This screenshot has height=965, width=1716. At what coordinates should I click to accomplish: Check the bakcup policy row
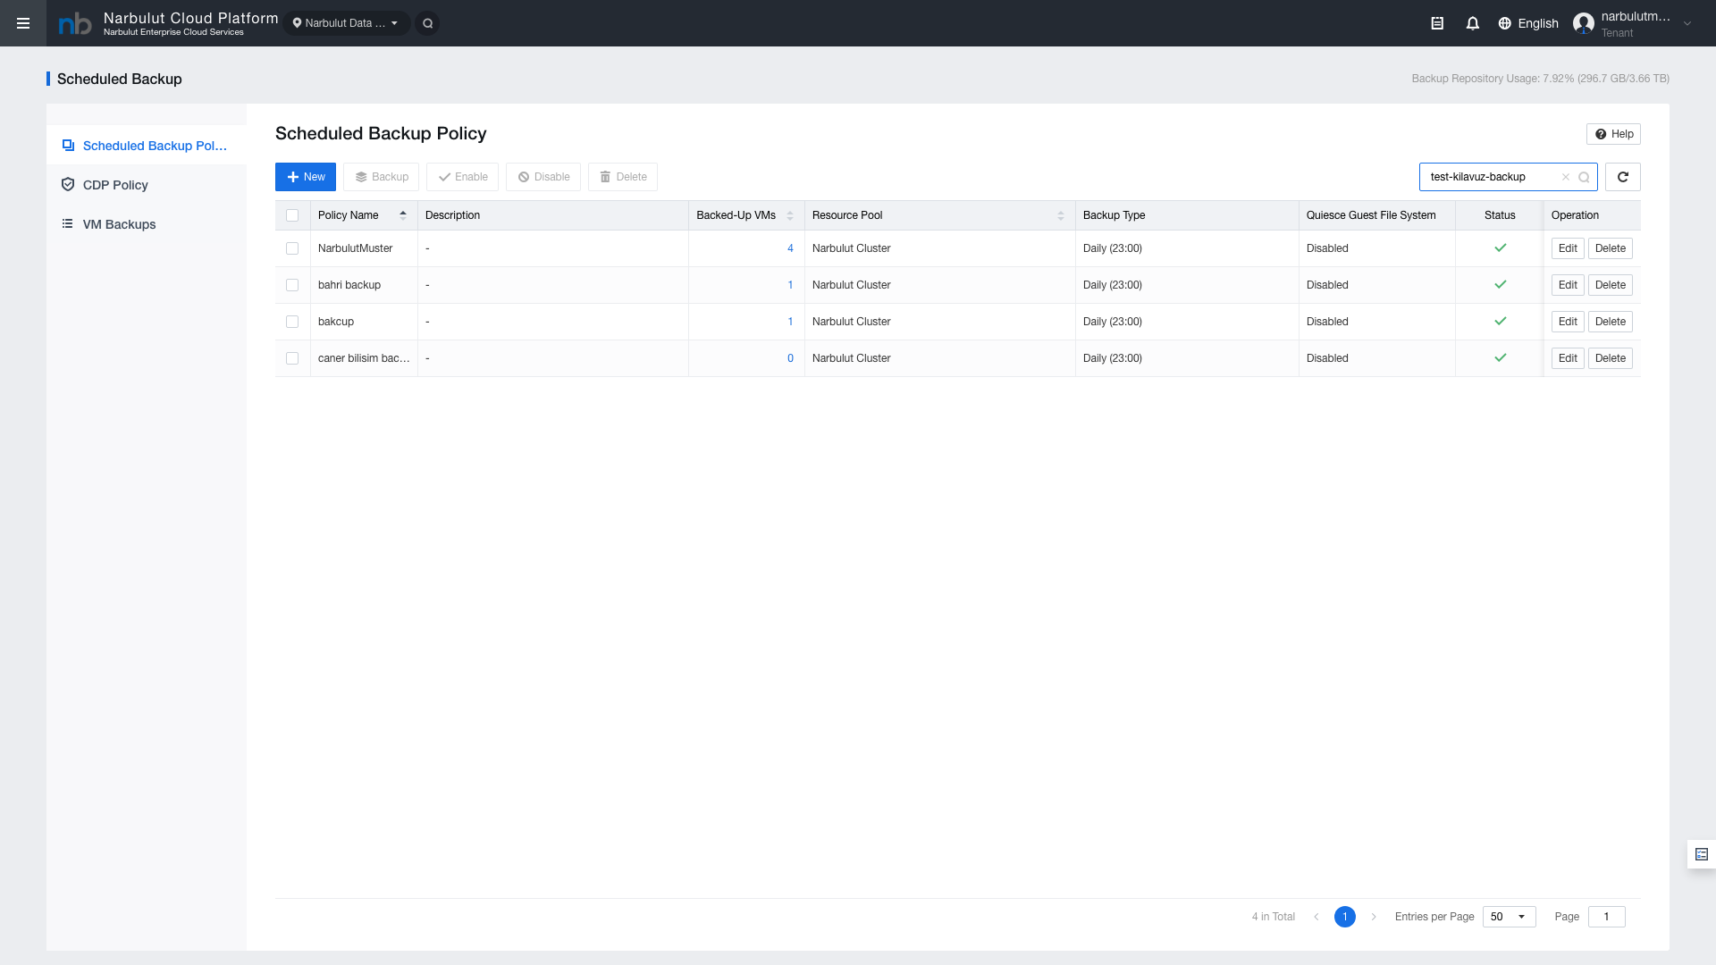(x=292, y=322)
